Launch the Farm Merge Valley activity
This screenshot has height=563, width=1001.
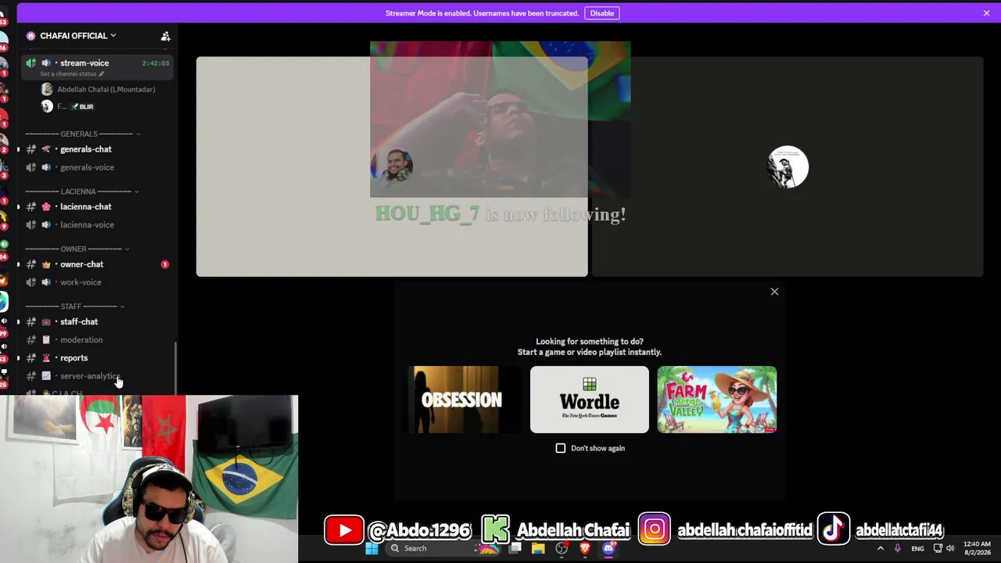[717, 400]
